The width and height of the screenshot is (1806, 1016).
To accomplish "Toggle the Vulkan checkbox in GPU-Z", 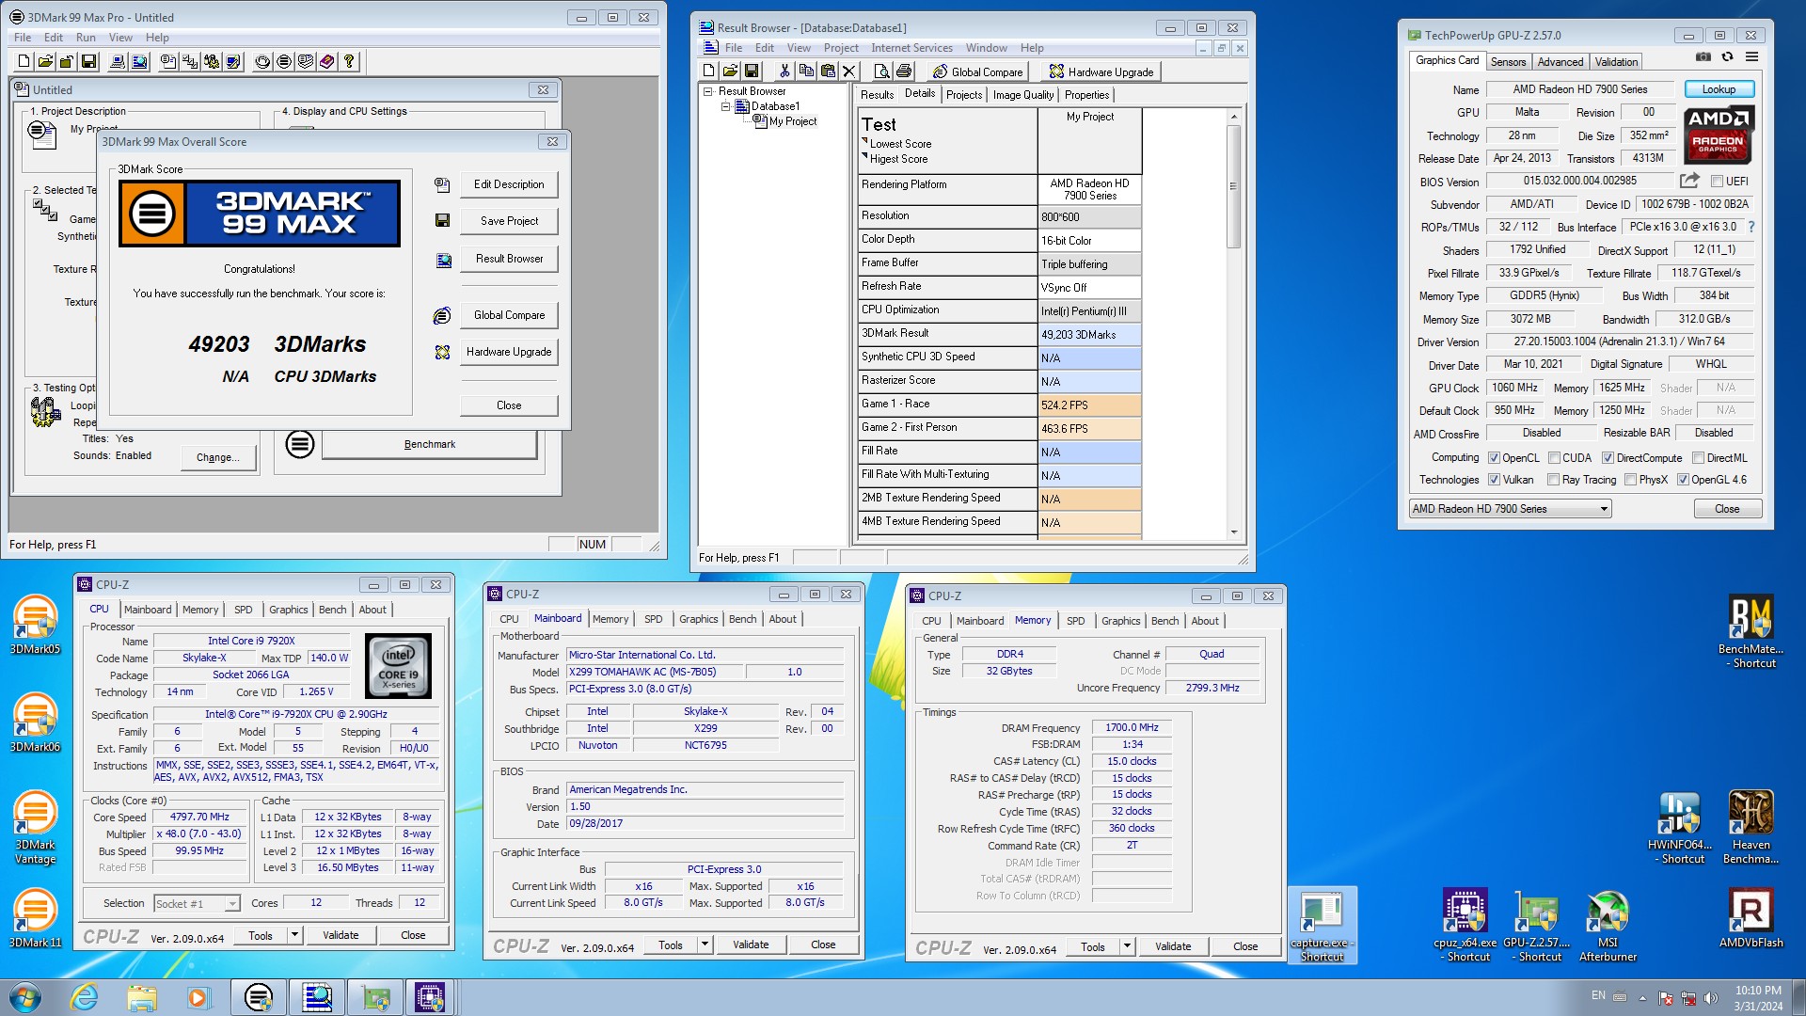I will 1494,480.
